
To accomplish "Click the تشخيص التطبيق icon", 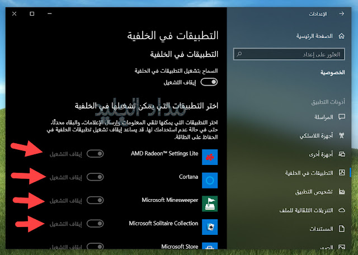I will [x=342, y=191].
